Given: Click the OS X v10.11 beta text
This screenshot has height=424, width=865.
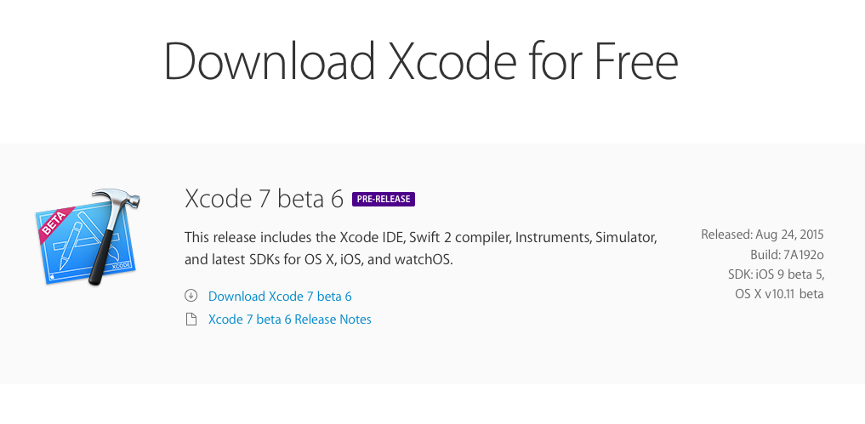Looking at the screenshot, I should pos(779,294).
